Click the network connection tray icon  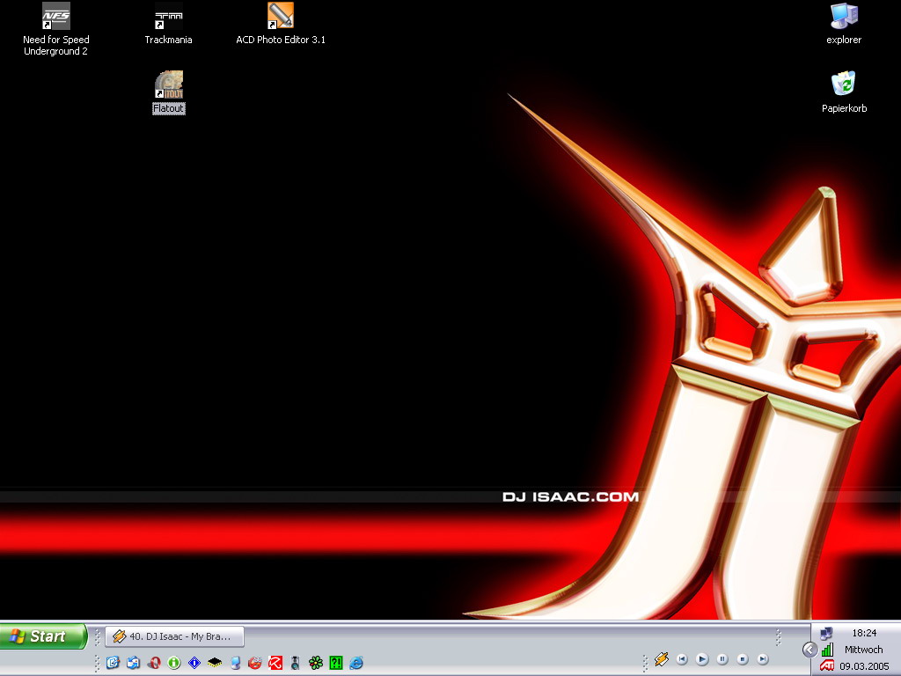[826, 634]
